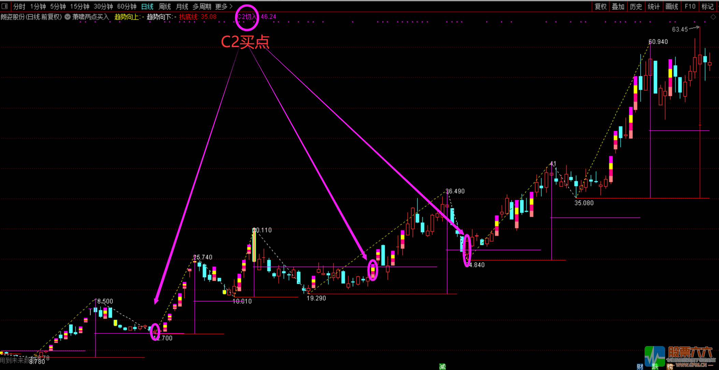
Task: Click the blue 财 marker icon
Action: click(640, 367)
